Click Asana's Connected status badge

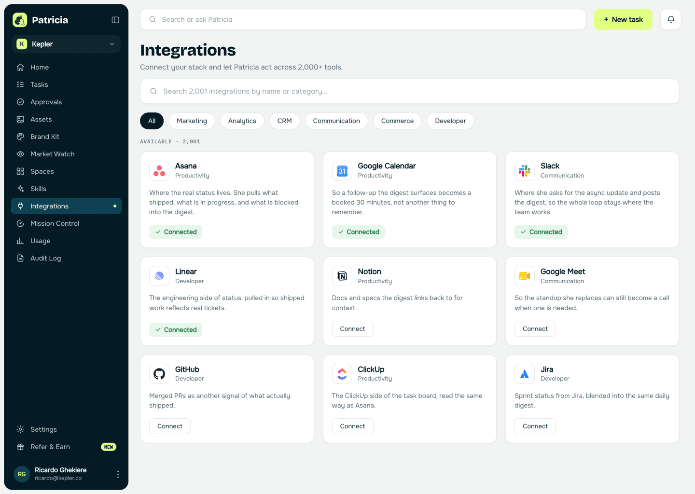[176, 232]
